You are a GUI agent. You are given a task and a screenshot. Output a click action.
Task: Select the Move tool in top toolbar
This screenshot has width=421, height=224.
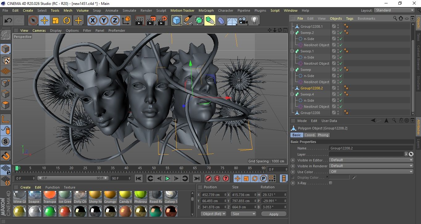(44, 21)
